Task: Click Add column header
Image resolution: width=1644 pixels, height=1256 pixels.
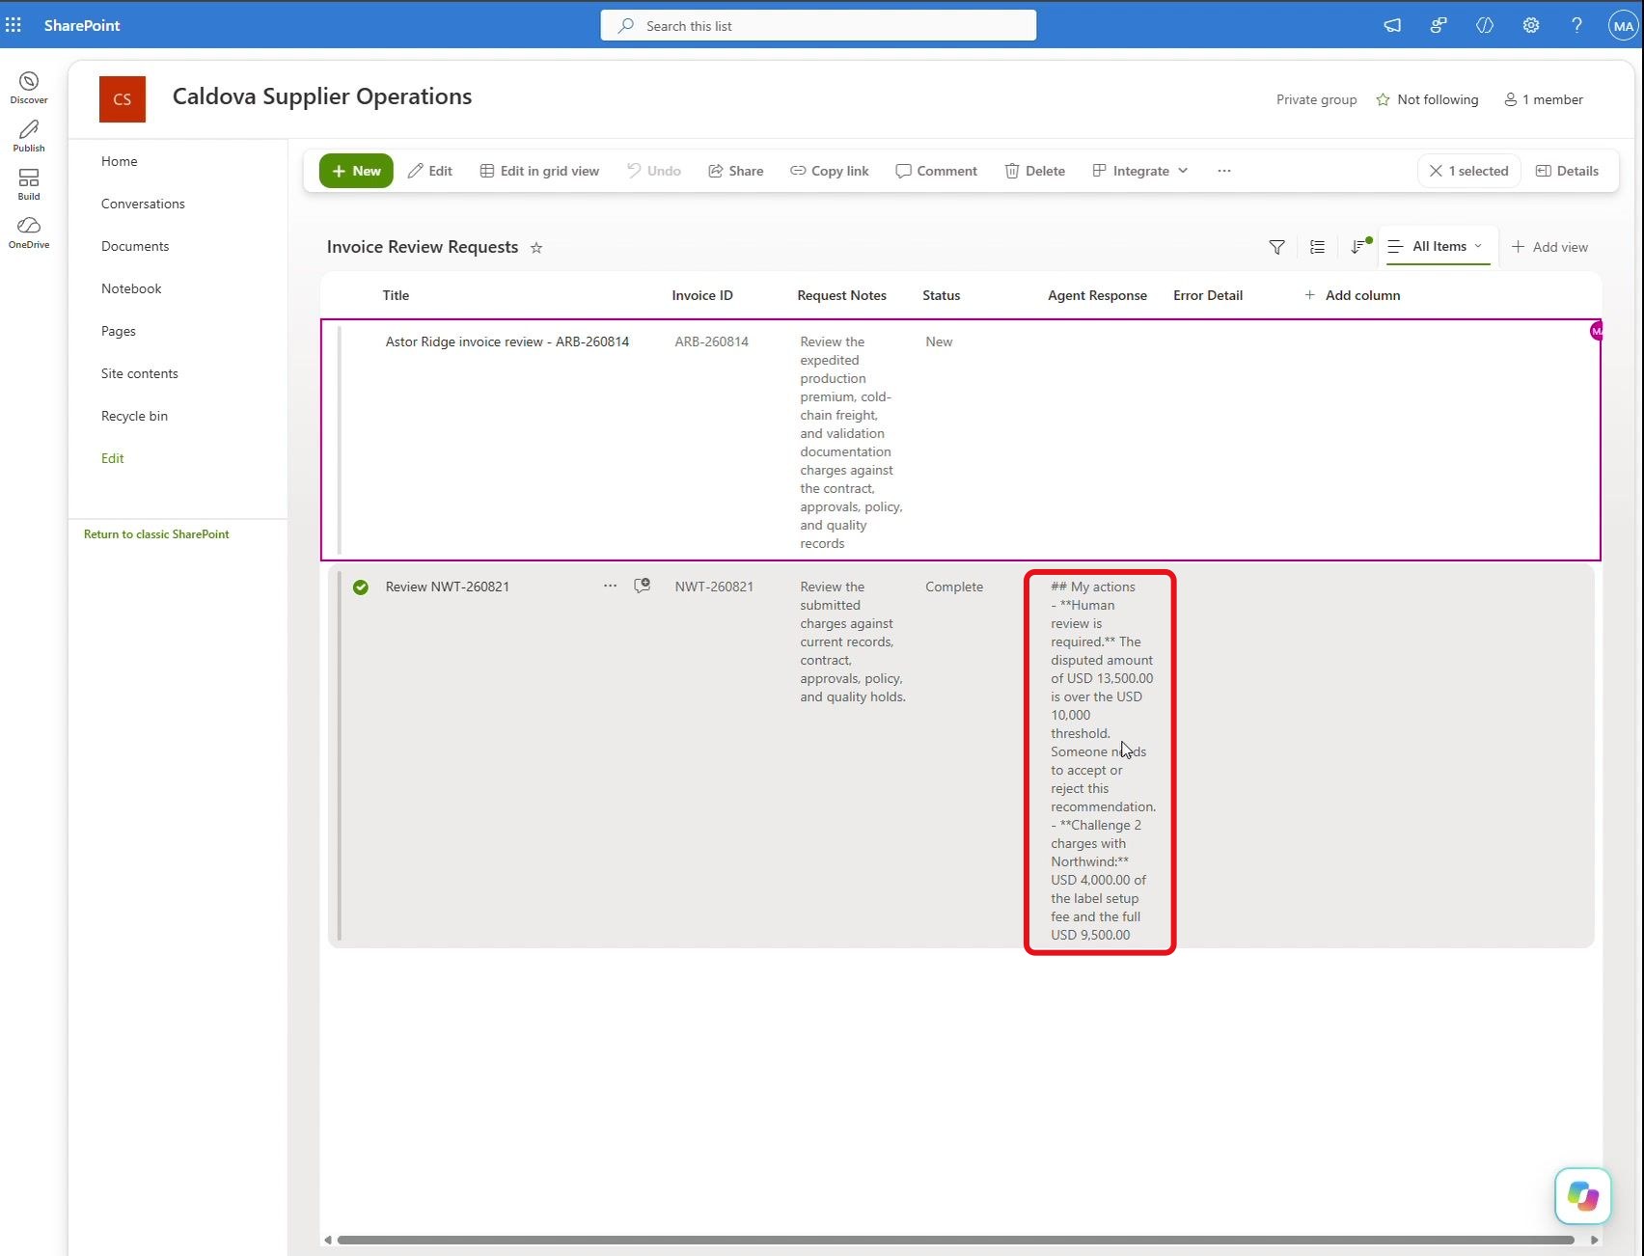Action: (1352, 295)
